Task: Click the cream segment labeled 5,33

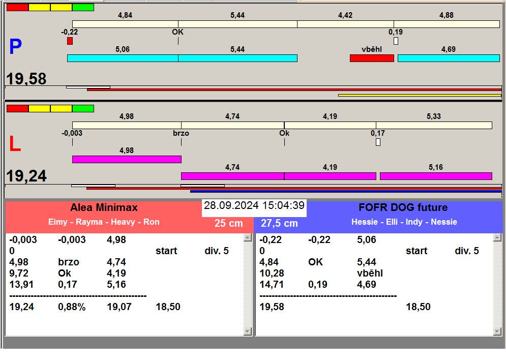Action: pyautogui.click(x=434, y=125)
